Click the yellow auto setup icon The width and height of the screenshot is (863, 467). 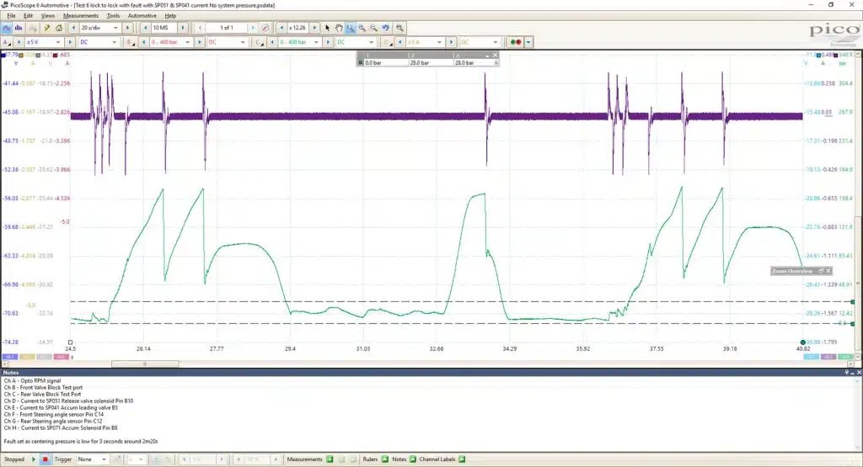tap(47, 28)
